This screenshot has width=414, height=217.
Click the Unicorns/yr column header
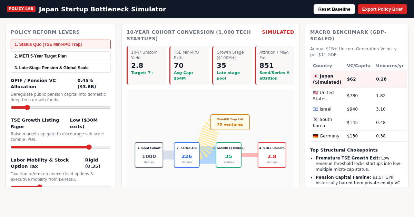click(x=390, y=65)
